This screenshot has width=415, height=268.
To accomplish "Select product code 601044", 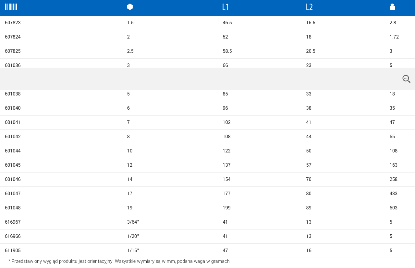I will point(13,151).
